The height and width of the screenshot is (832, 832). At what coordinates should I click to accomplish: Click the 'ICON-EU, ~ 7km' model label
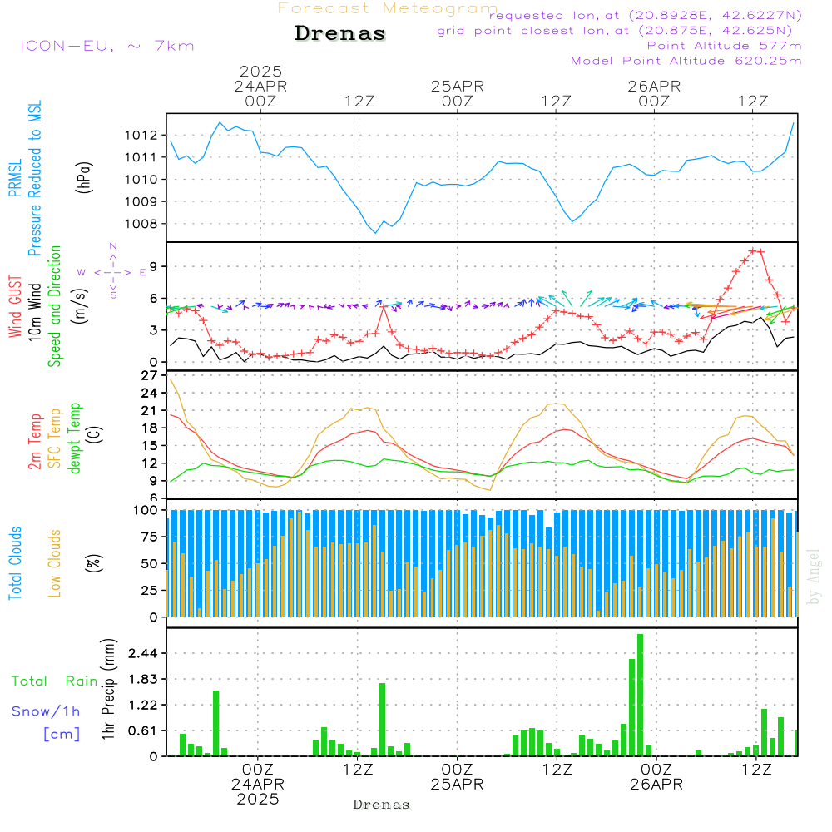tap(107, 46)
